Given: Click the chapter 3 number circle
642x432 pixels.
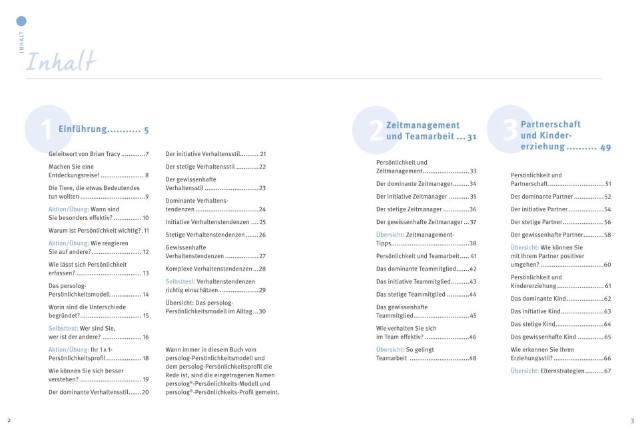Looking at the screenshot, I should (511, 129).
